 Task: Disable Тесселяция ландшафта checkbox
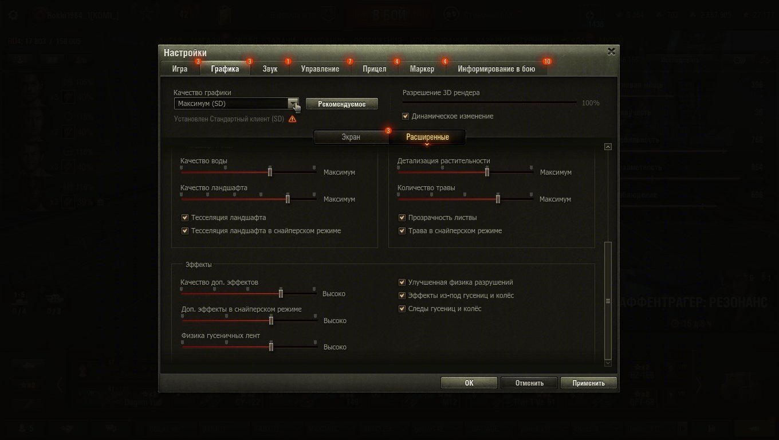[x=184, y=218]
